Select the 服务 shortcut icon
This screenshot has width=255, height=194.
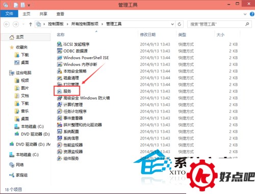(x=59, y=91)
